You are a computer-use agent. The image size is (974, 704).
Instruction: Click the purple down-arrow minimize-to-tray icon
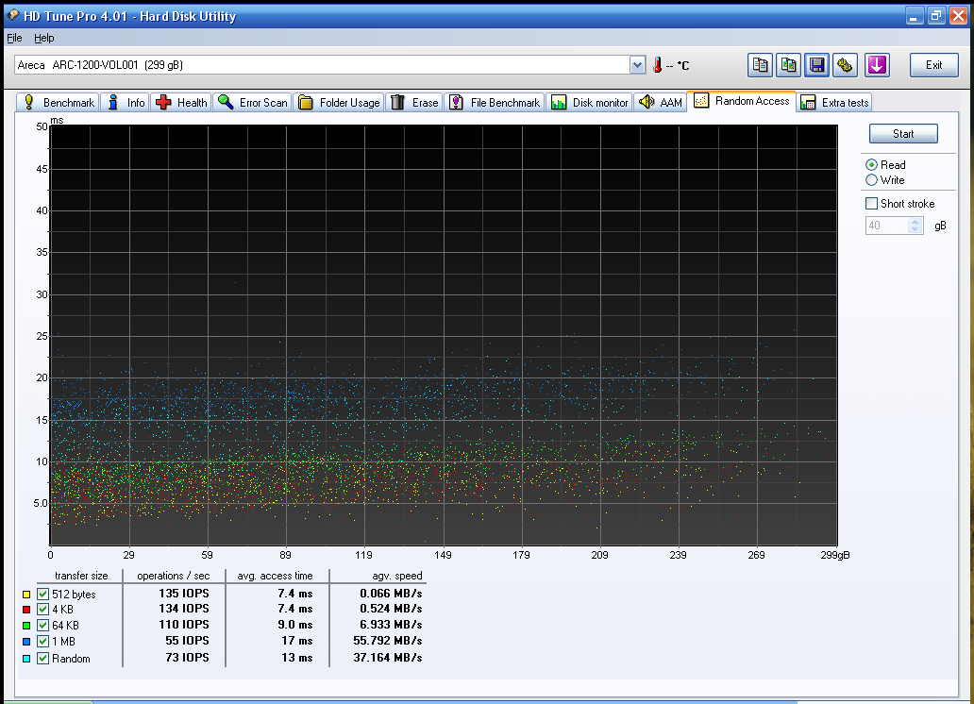click(878, 65)
